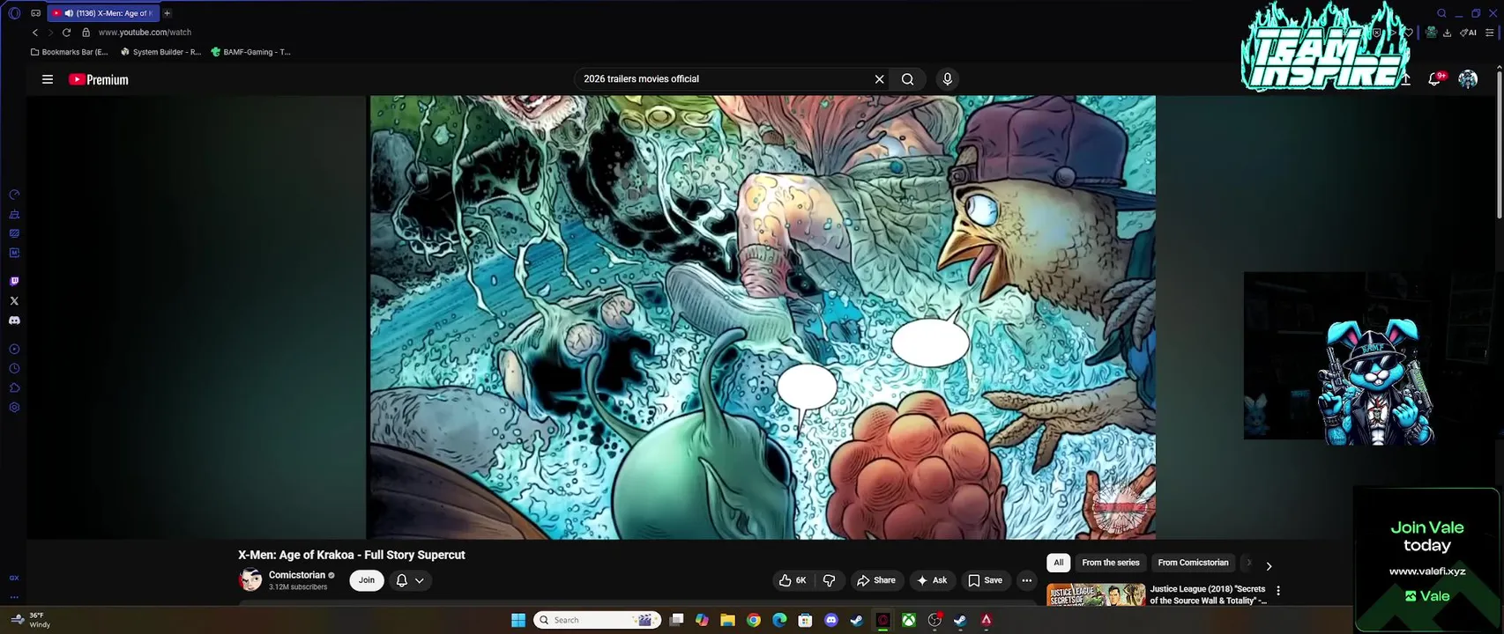Go to YouTube Premium home logo

[x=99, y=79]
